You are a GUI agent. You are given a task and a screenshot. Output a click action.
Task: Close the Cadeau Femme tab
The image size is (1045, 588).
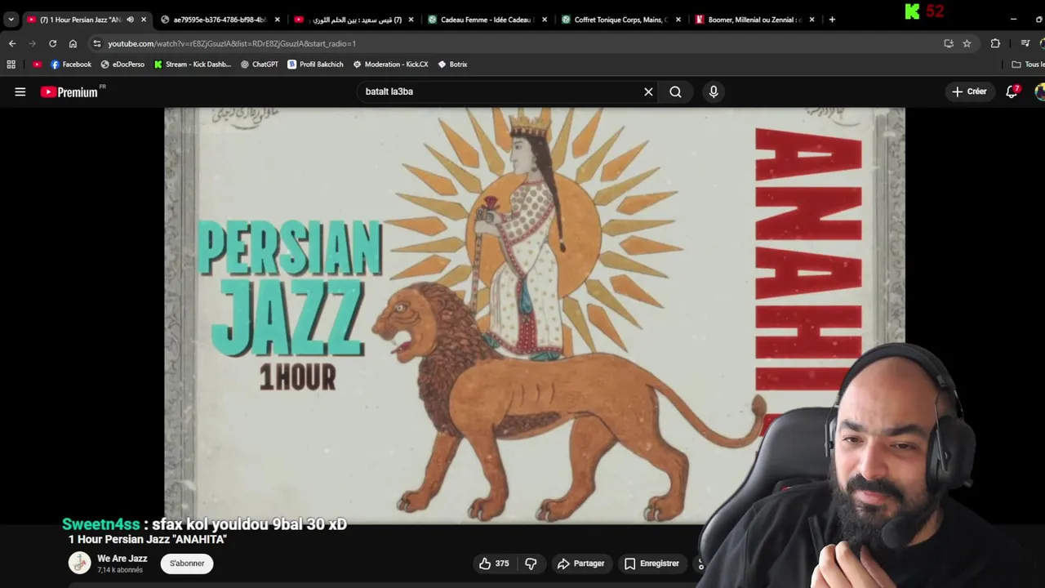[545, 20]
